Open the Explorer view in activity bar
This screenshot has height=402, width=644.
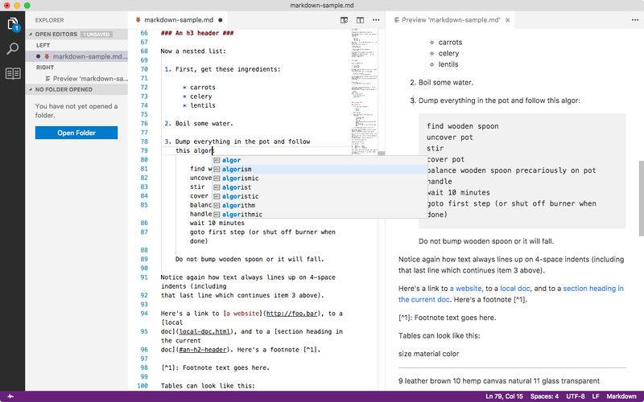13,24
